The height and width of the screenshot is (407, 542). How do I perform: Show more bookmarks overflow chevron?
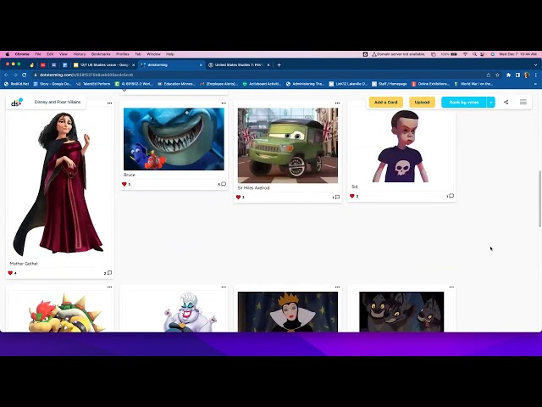click(x=535, y=84)
